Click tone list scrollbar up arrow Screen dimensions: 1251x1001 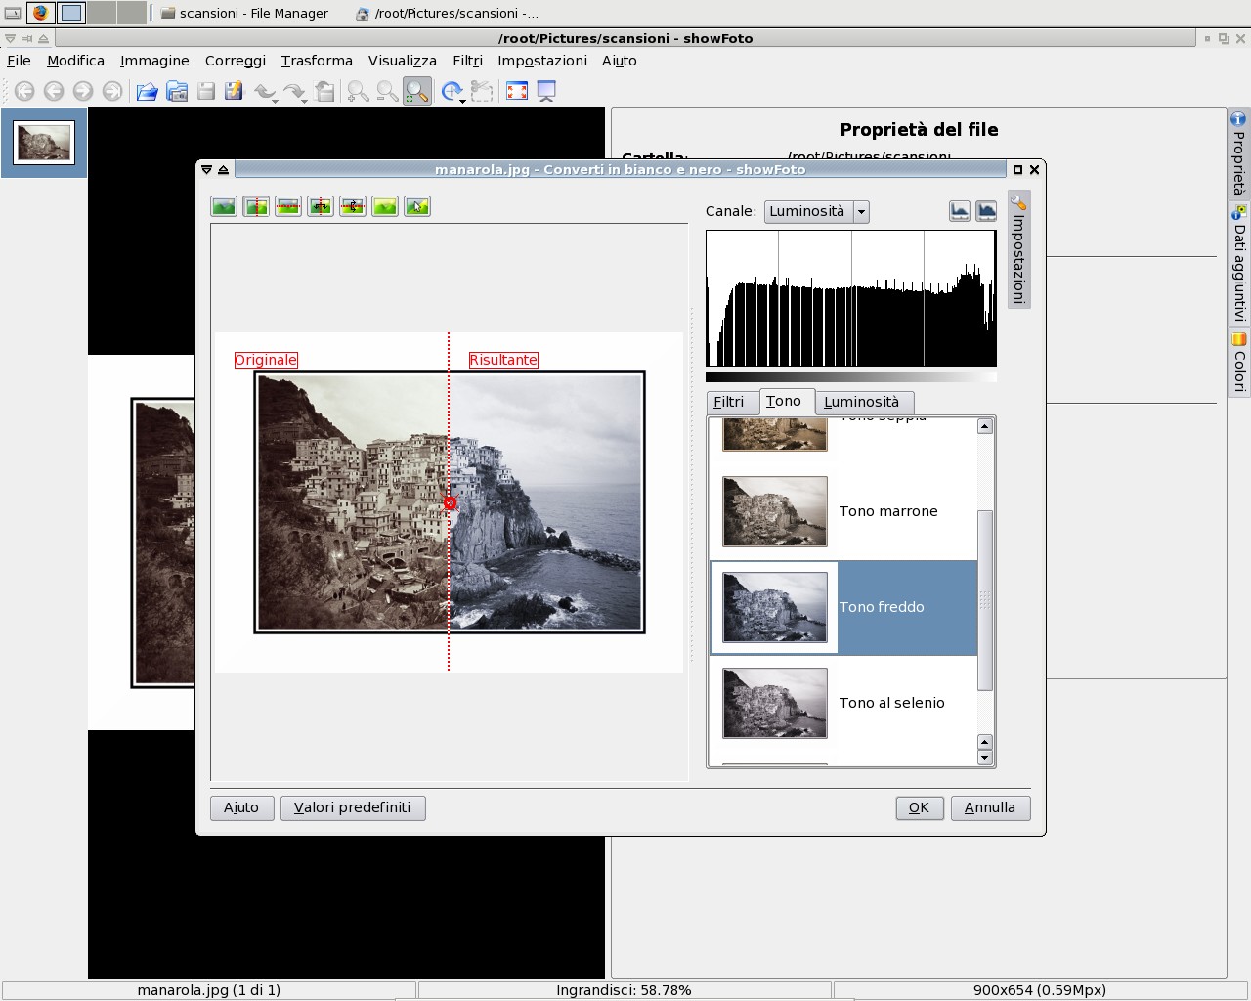click(x=985, y=426)
